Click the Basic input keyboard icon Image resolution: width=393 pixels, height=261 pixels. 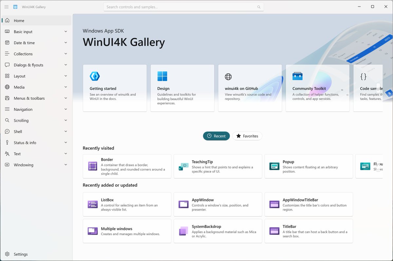[x=7, y=31]
